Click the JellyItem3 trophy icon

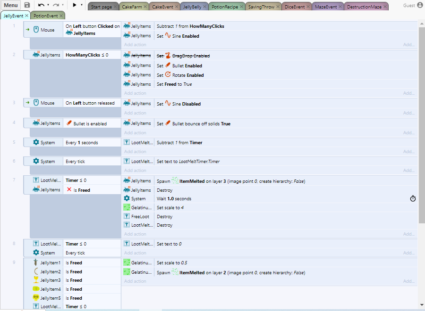tap(35, 280)
